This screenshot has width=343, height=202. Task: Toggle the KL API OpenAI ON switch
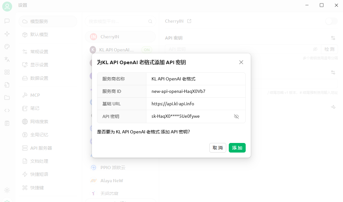[x=146, y=50]
